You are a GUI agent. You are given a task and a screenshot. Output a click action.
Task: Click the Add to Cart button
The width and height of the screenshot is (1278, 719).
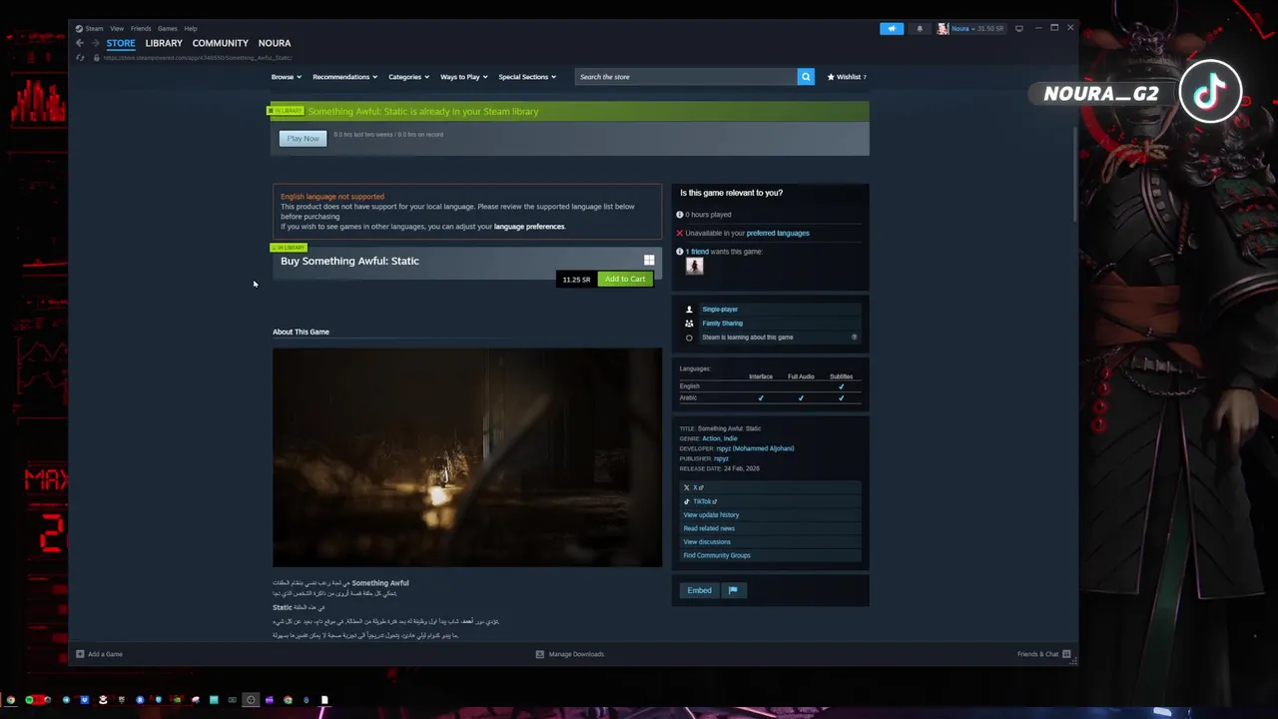click(x=625, y=280)
